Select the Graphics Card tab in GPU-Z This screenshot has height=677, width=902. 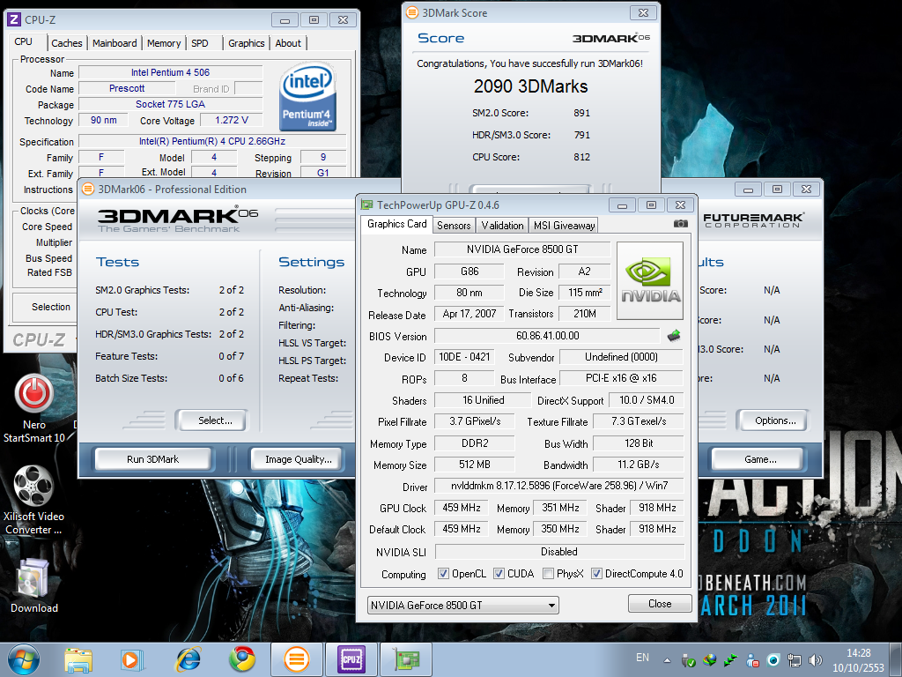(397, 224)
